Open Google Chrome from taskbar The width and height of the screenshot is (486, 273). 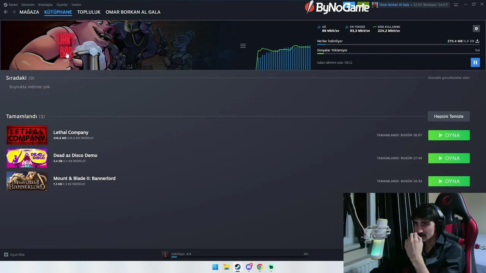click(260, 267)
